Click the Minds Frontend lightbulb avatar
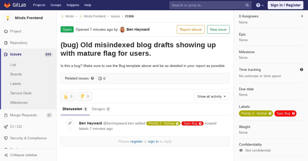 click(8, 18)
